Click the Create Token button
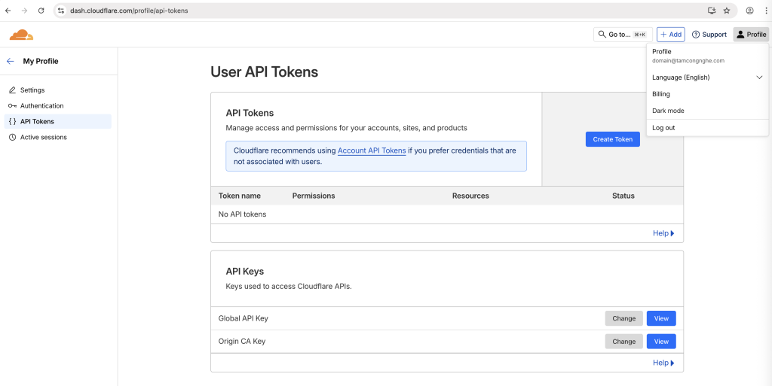 (x=612, y=139)
